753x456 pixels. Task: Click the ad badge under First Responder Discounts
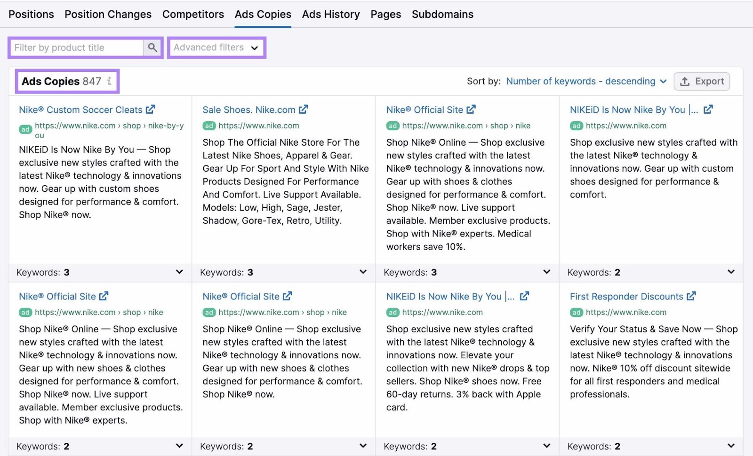pos(576,312)
